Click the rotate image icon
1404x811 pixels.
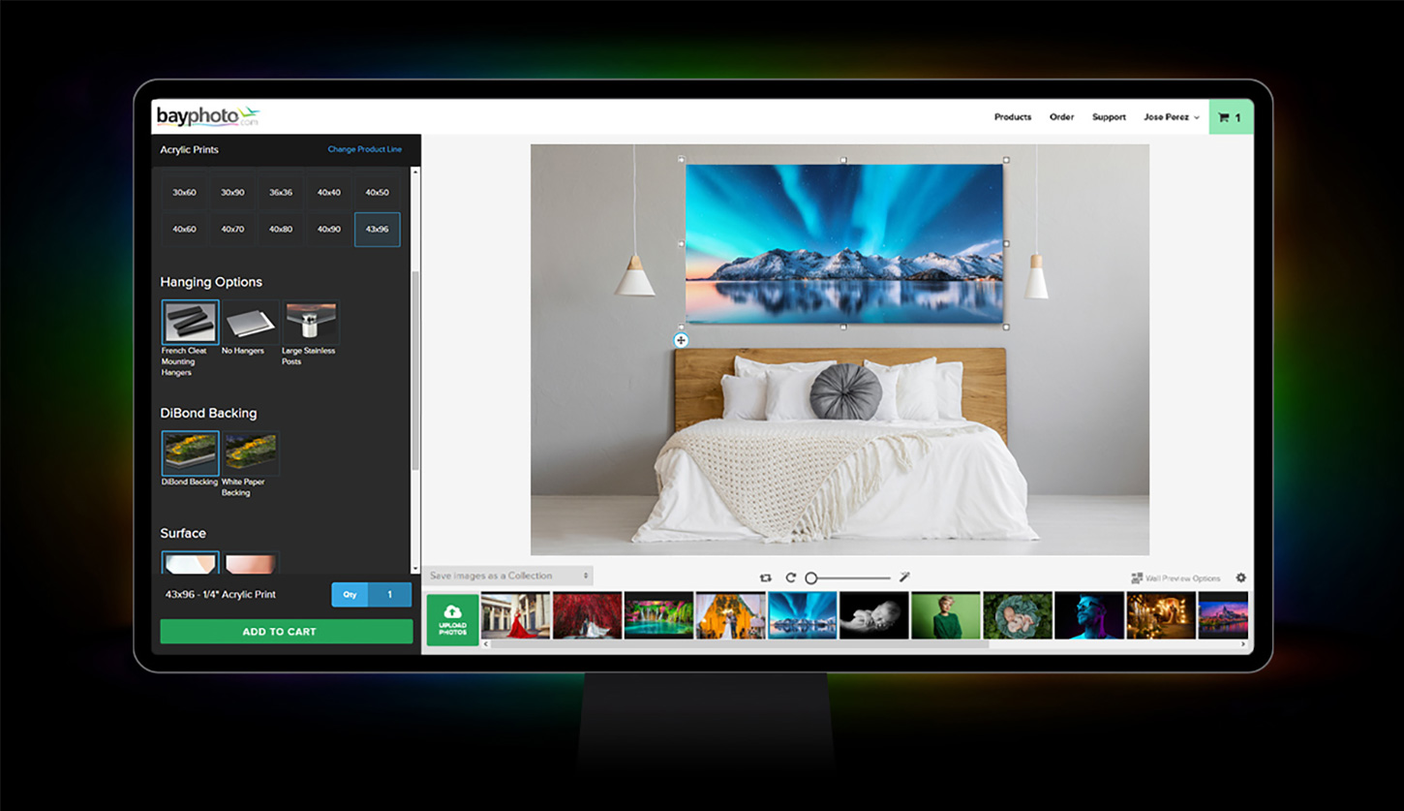[x=790, y=577]
